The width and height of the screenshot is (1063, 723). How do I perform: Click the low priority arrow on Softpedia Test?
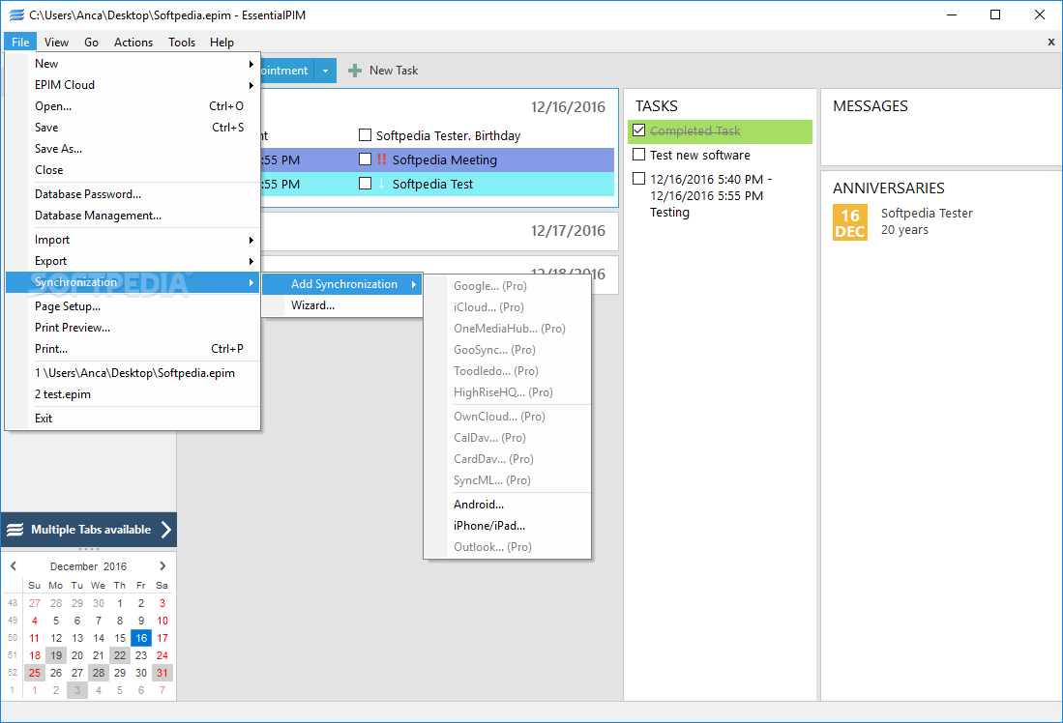[381, 184]
